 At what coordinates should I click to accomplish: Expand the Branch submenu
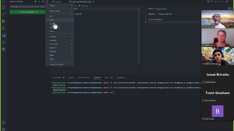point(60,48)
